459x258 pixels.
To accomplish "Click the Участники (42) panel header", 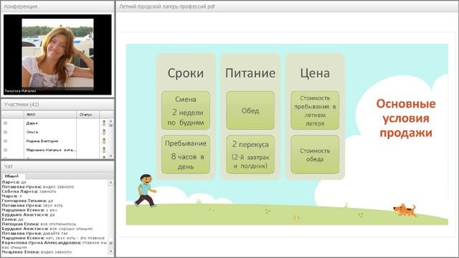I will tap(57, 105).
